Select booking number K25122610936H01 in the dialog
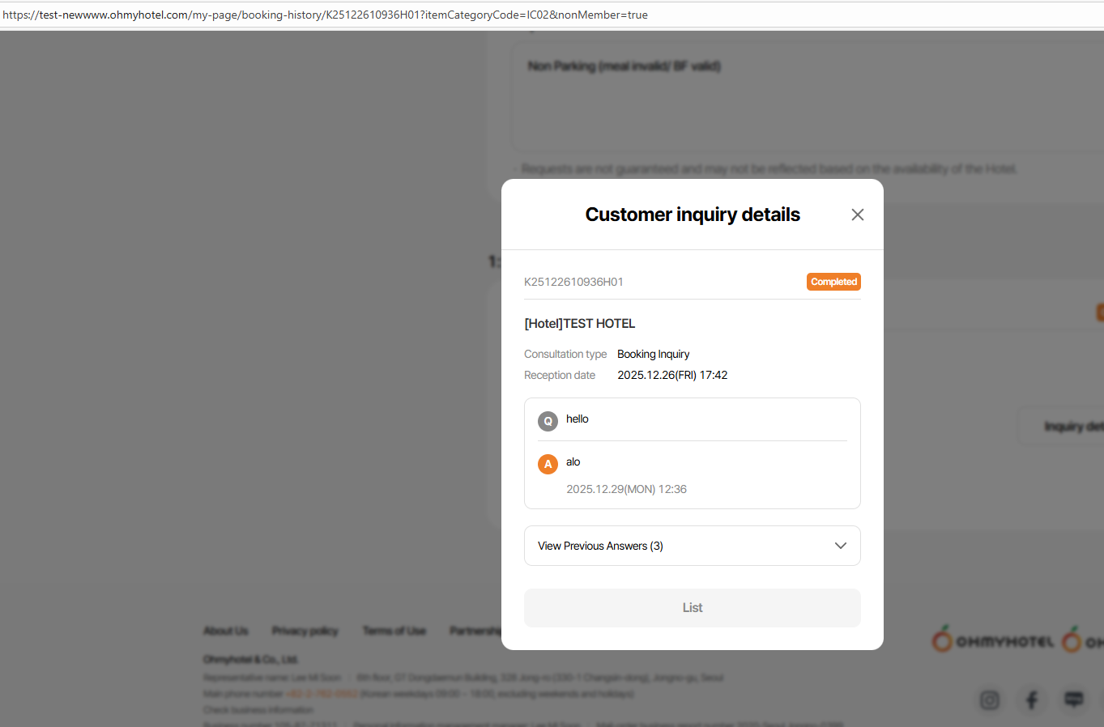 click(573, 282)
